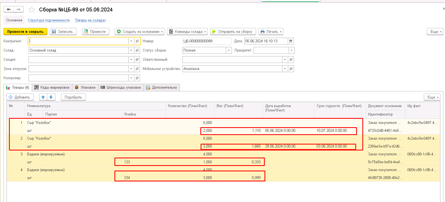
Task: Close the form with the X icon
Action: click(x=444, y=9)
